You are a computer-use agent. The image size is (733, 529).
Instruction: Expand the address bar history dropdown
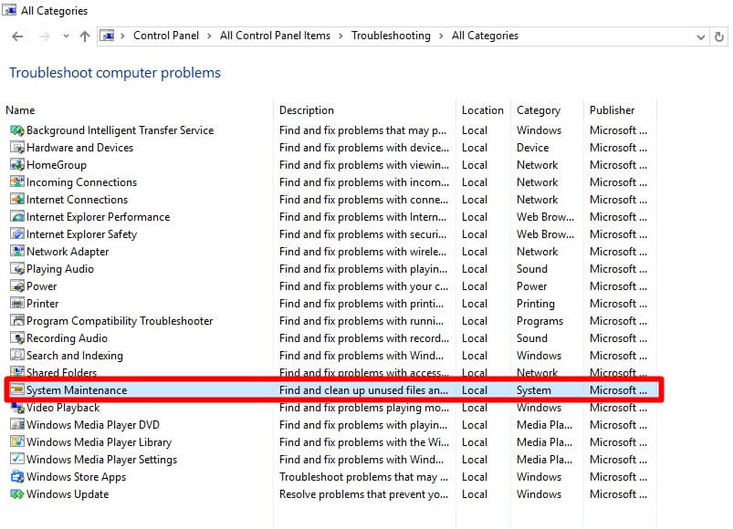click(700, 36)
